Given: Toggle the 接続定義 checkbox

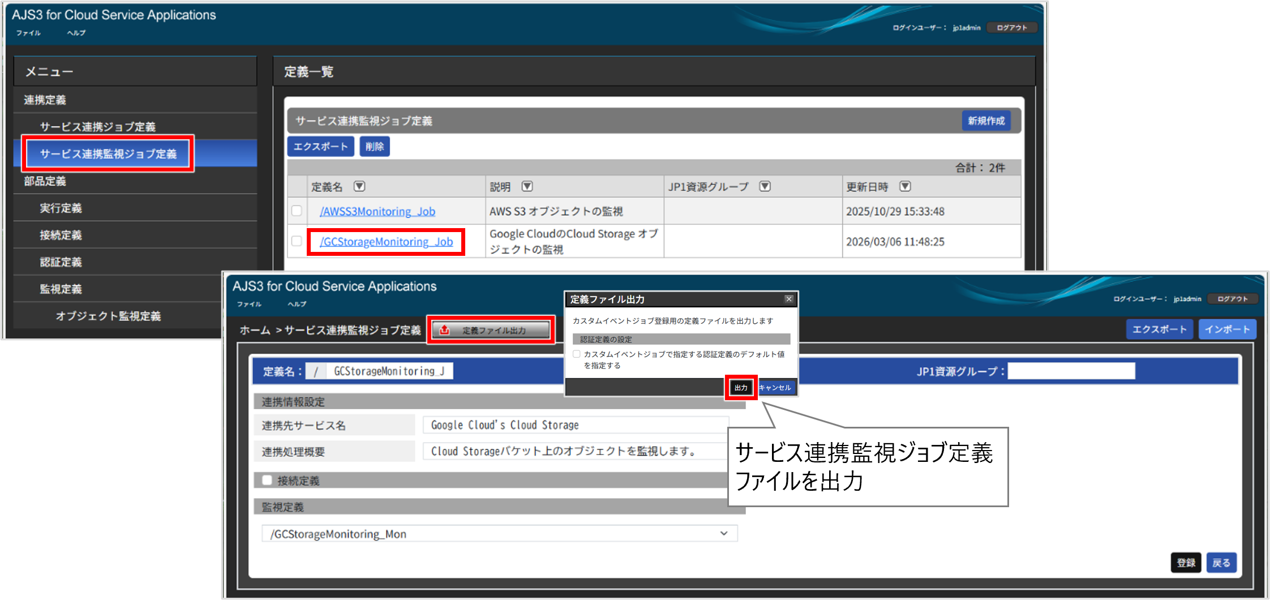Looking at the screenshot, I should point(267,480).
